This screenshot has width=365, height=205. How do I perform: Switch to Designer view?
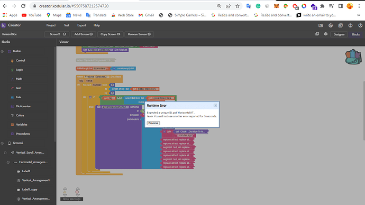click(x=339, y=34)
